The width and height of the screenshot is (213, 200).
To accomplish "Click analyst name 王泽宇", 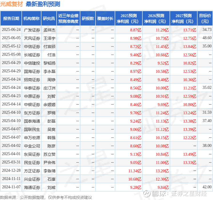I will [x=49, y=38].
